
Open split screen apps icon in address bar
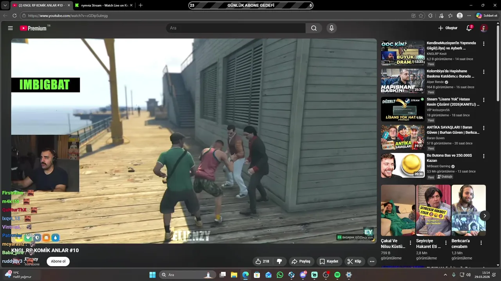(x=413, y=16)
